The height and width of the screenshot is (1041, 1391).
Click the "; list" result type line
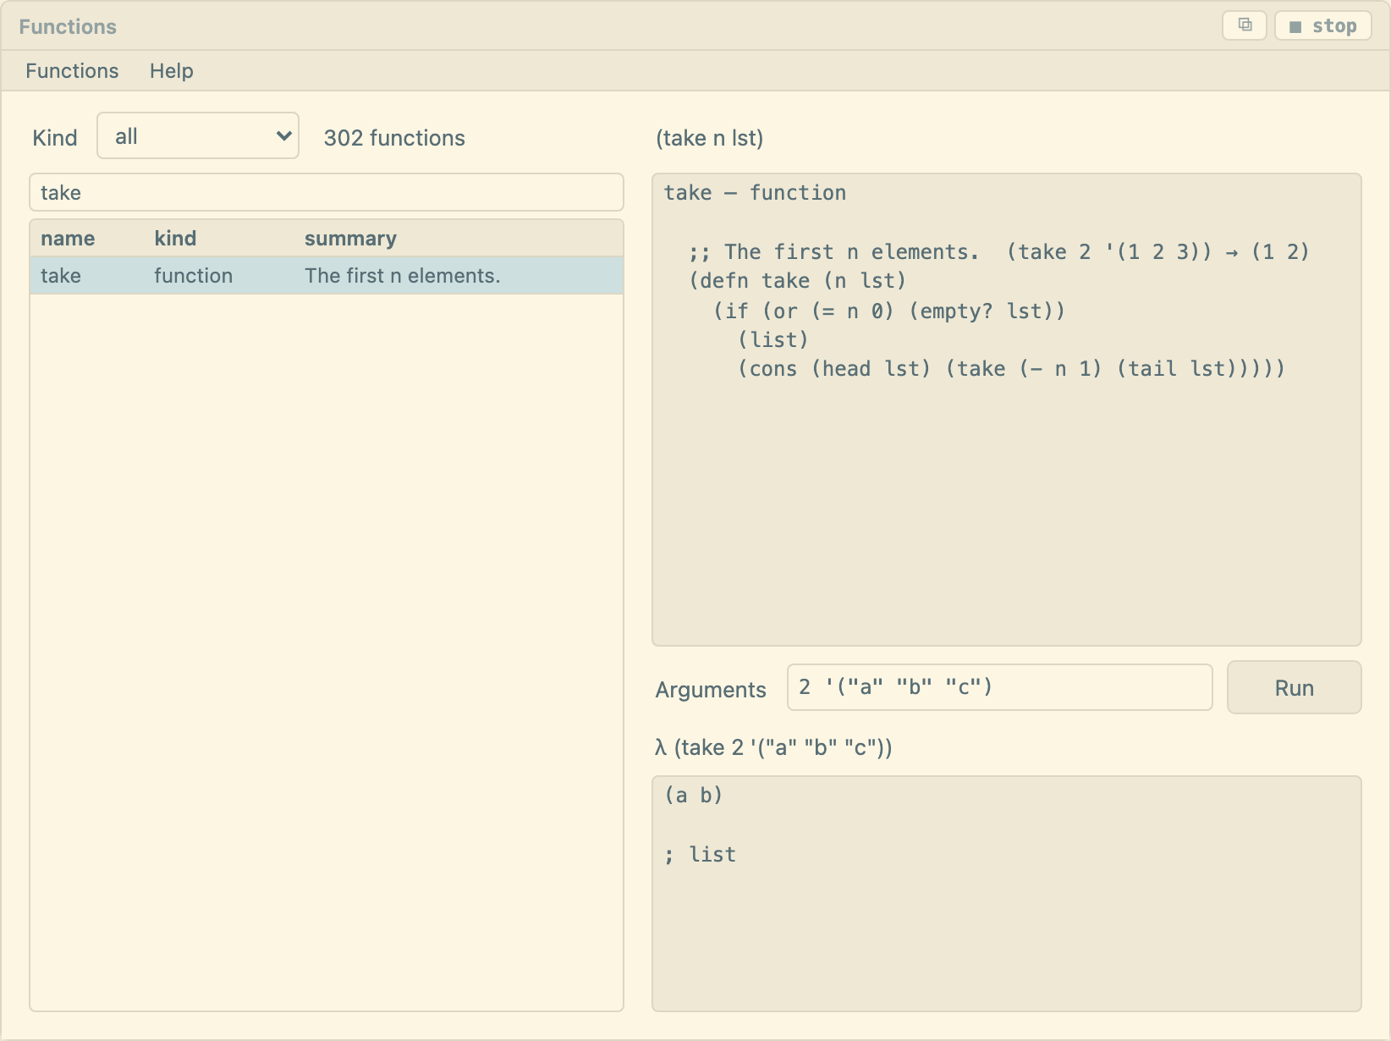tap(701, 854)
